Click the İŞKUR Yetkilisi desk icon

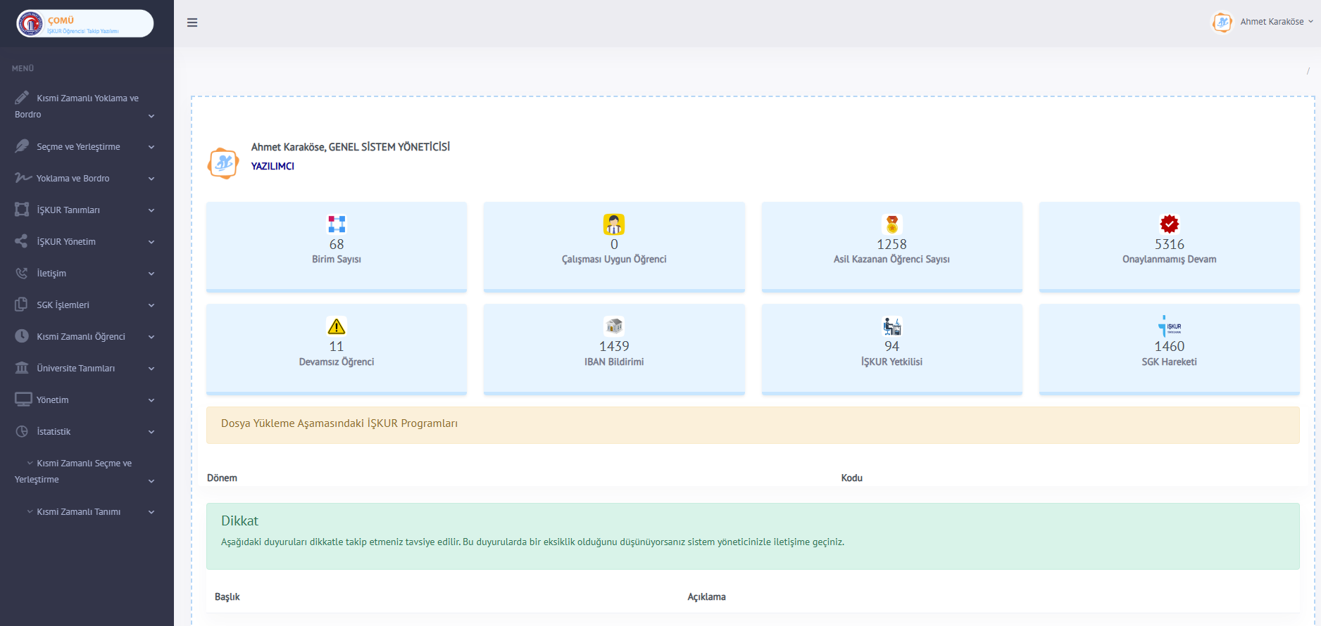(x=891, y=326)
